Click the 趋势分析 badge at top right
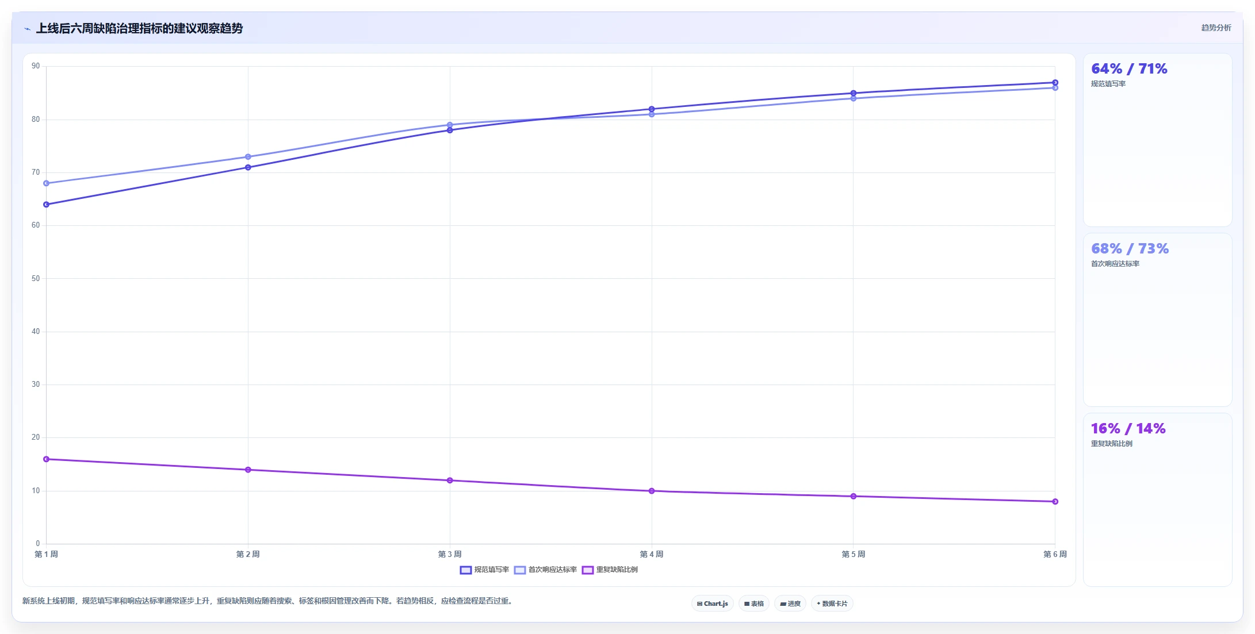The image size is (1255, 634). click(1216, 28)
